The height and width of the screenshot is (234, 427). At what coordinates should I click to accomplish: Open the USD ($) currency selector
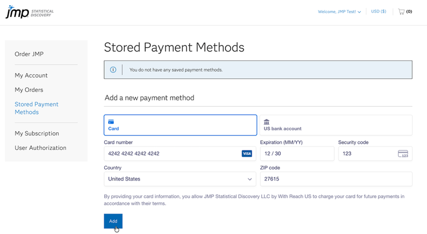[378, 11]
